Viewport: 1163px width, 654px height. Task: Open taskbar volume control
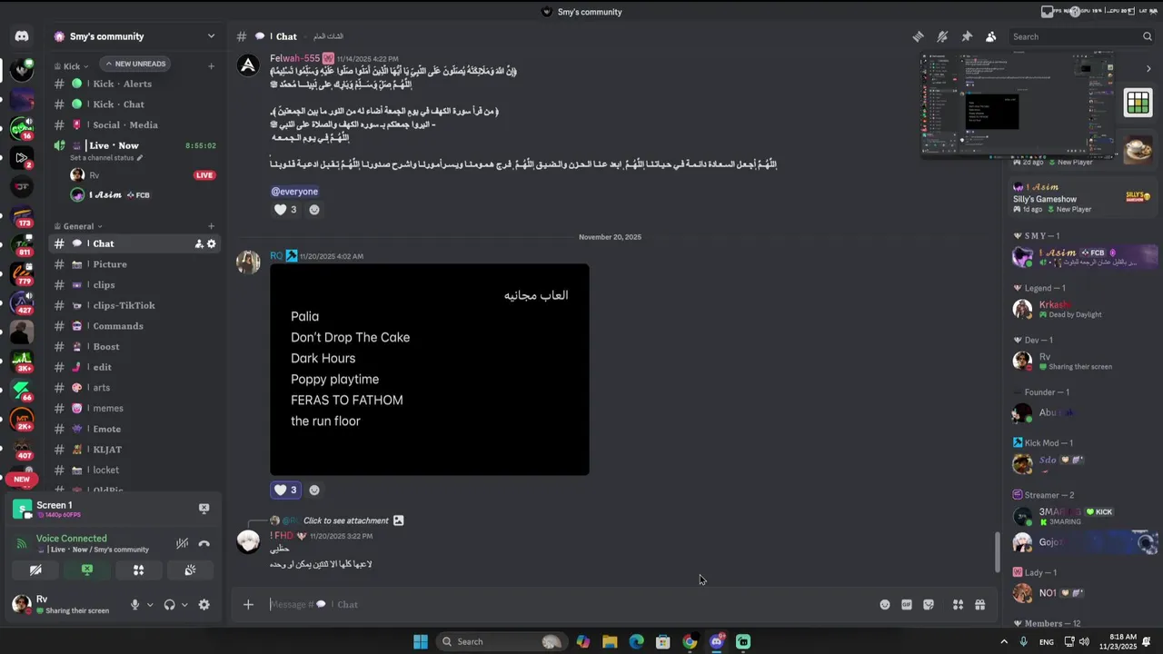pyautogui.click(x=1084, y=642)
